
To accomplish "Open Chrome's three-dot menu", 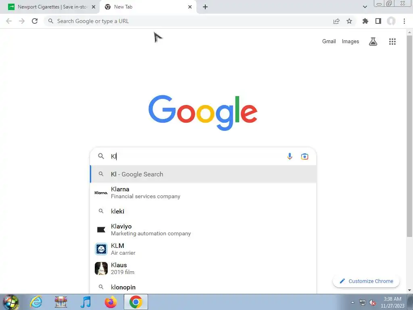I will click(404, 21).
